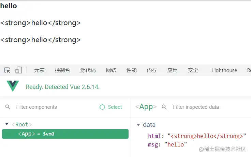
Task: Collapse the Root tree node arrow
Action: (x=7, y=124)
